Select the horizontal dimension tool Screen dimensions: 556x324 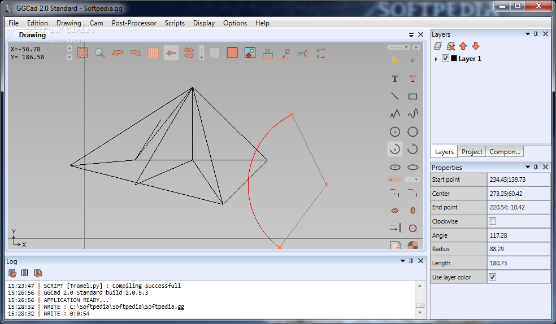268,53
